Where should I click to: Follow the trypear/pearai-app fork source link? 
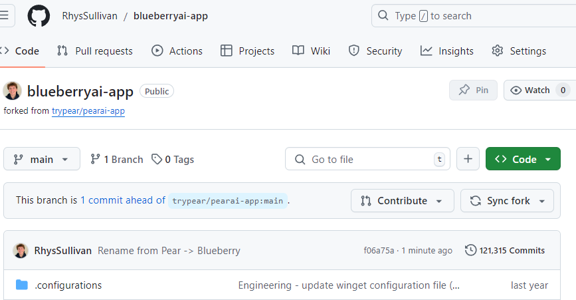click(88, 110)
